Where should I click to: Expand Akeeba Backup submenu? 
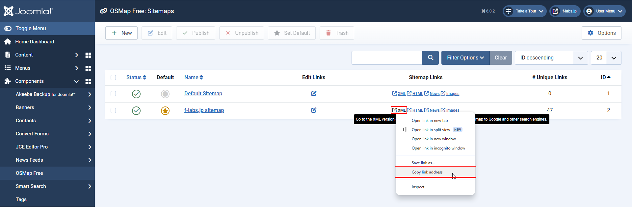click(x=90, y=94)
